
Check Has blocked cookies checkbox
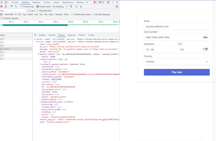(x=72, y=14)
